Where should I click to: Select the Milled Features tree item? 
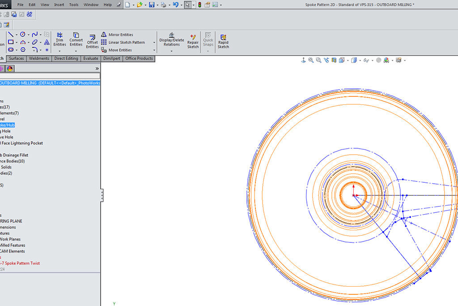[13, 245]
